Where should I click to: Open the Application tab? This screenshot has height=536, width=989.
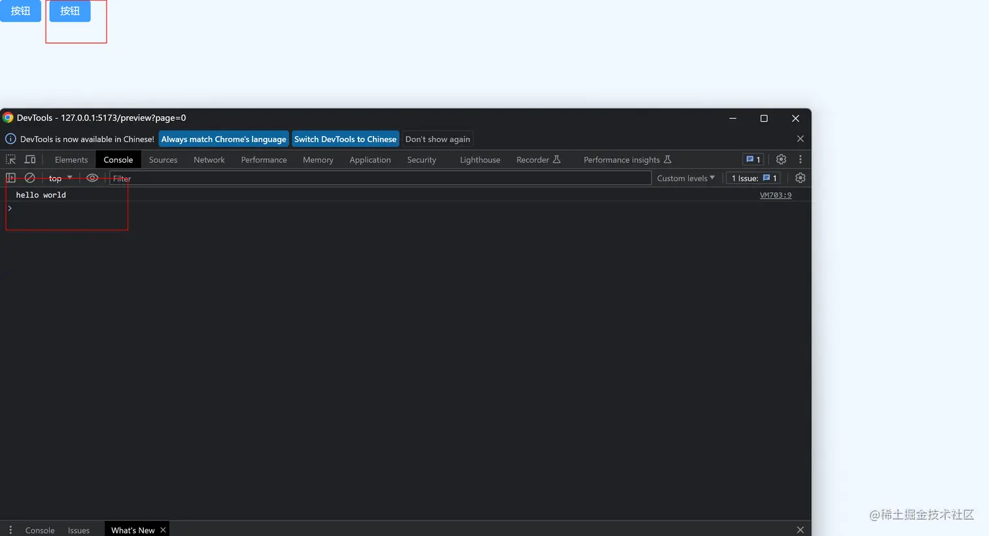click(x=370, y=159)
